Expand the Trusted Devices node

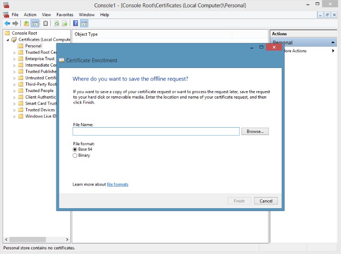(x=14, y=110)
